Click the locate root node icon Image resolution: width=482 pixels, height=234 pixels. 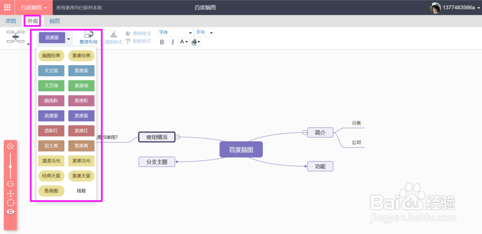click(x=11, y=203)
